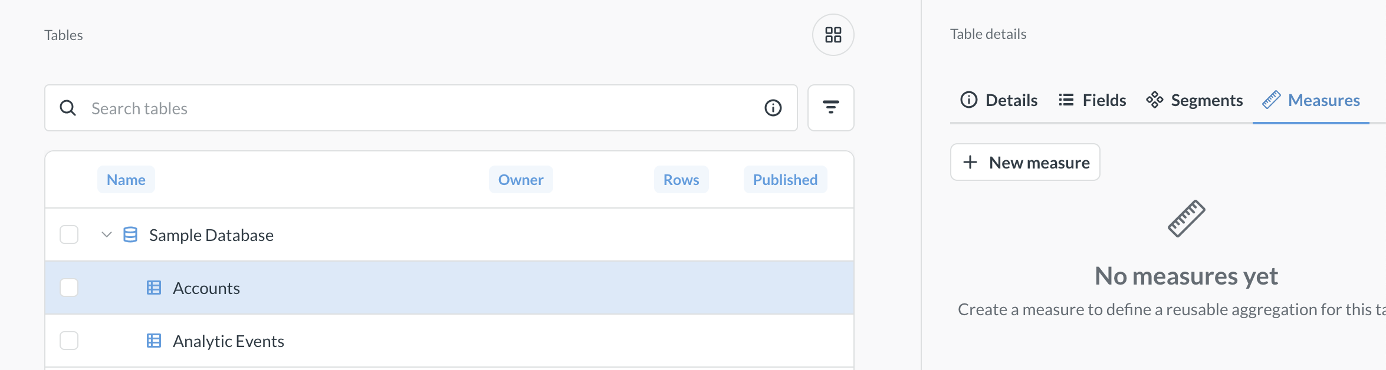The width and height of the screenshot is (1386, 370).
Task: Tick the Analytic Events checkbox
Action: click(x=69, y=341)
